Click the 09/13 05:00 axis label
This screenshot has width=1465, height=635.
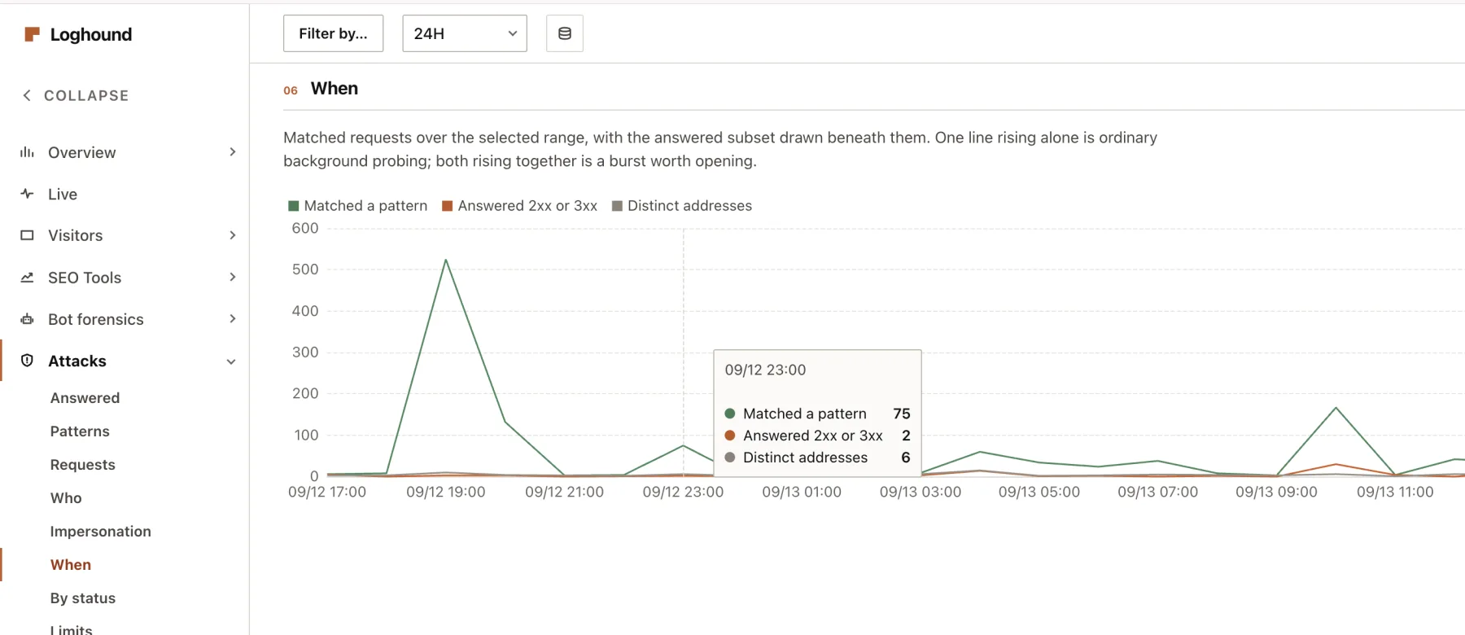pos(1039,492)
